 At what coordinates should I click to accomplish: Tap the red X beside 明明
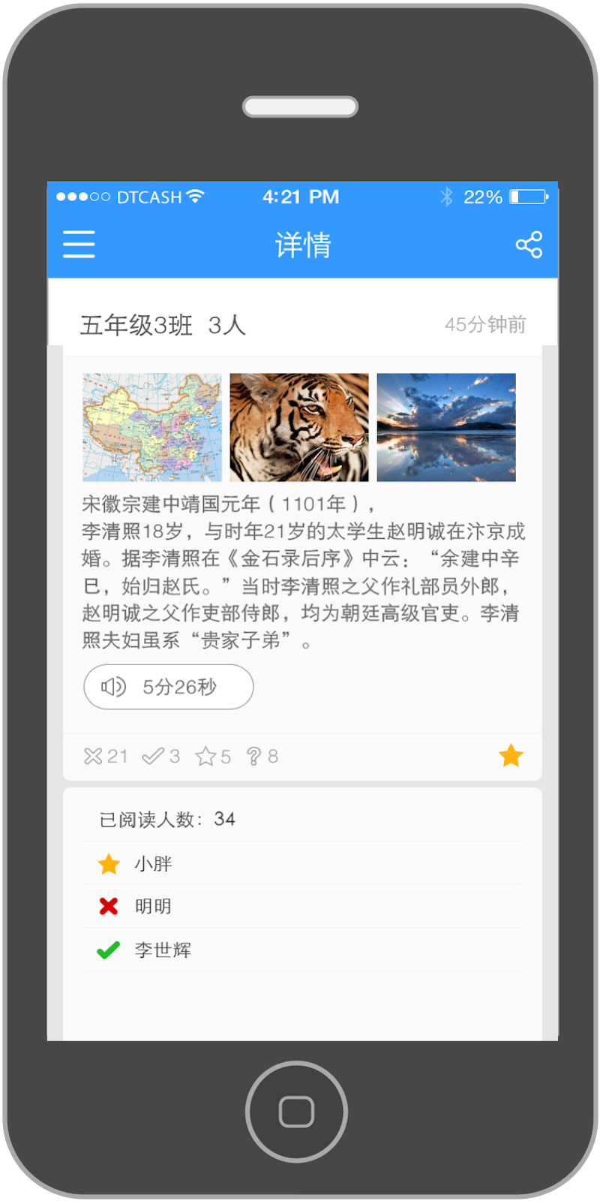[109, 906]
